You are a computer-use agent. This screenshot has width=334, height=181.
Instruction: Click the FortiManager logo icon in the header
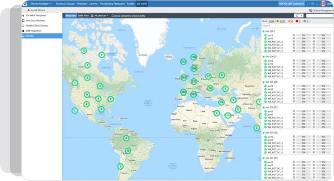[25, 4]
